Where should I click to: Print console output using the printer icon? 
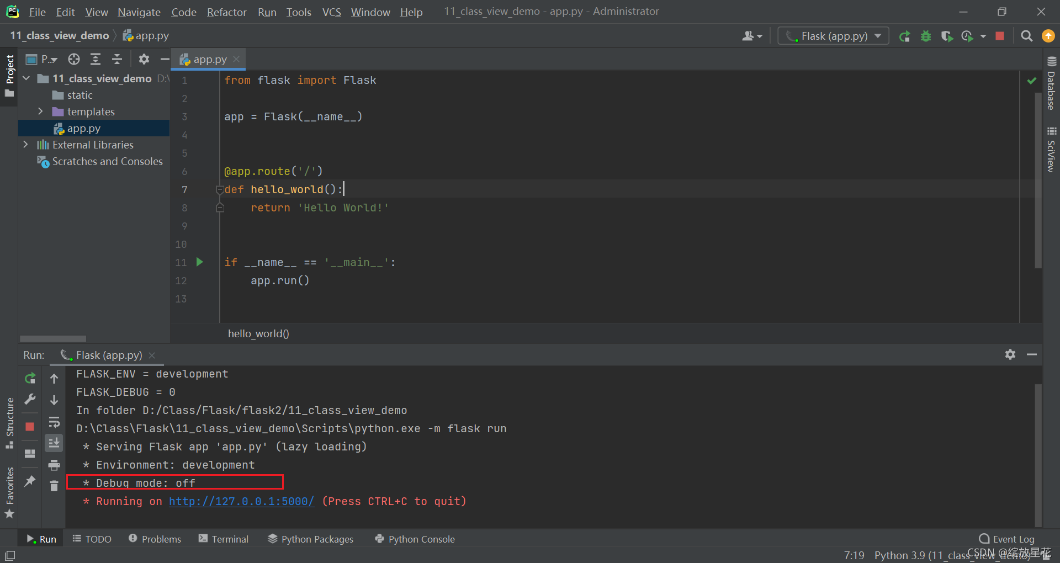pyautogui.click(x=54, y=465)
